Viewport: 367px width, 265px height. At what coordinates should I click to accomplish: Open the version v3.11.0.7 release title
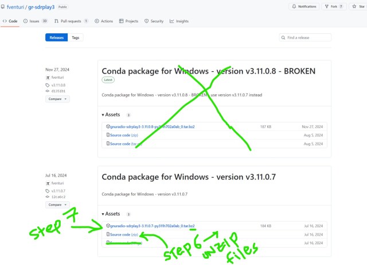[189, 176]
